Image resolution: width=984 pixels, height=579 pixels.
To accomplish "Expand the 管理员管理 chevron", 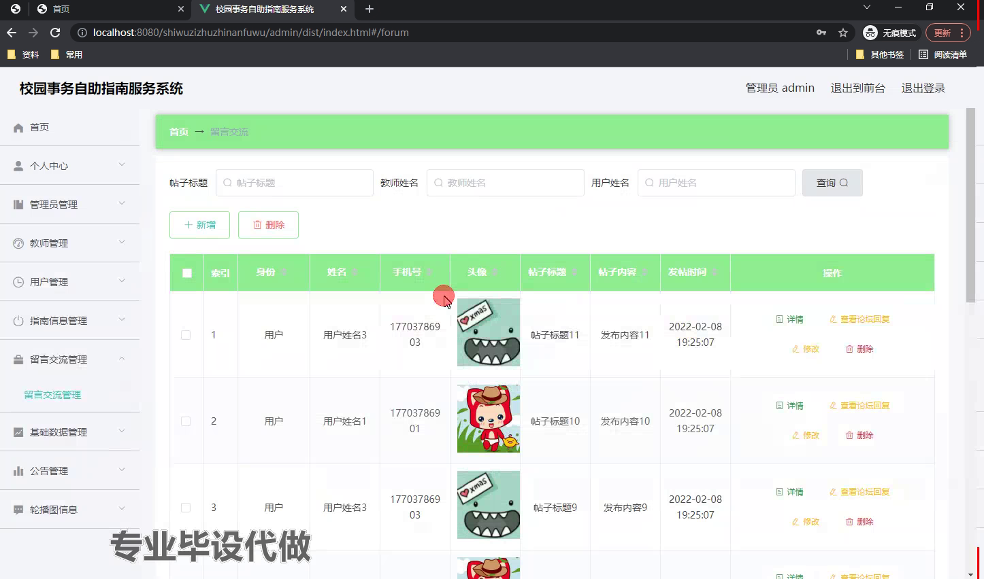I will coord(122,203).
